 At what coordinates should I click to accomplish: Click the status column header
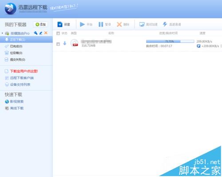64,33
